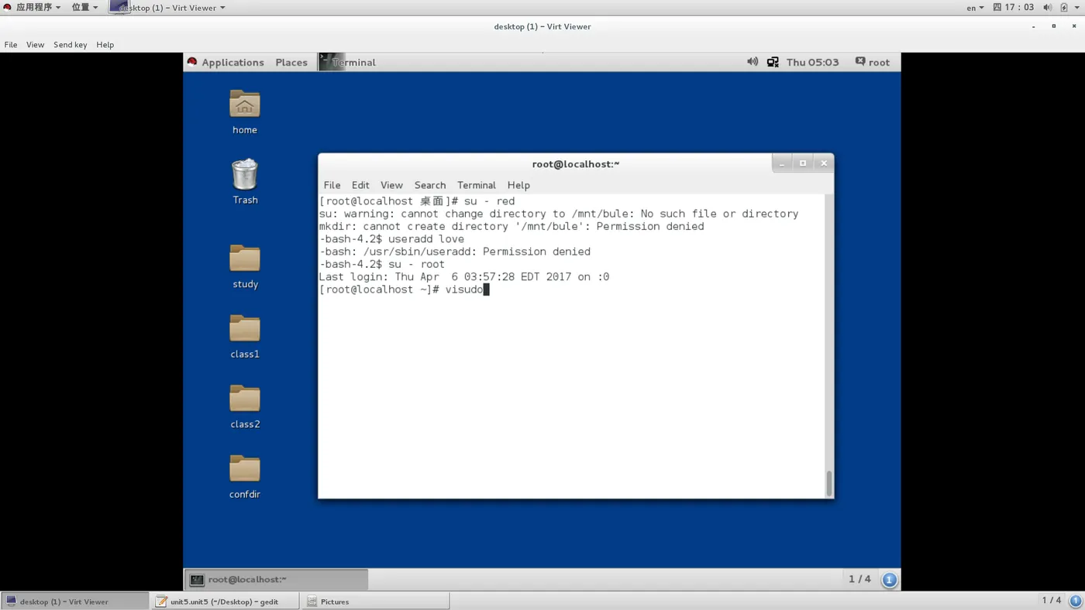The width and height of the screenshot is (1085, 610).
Task: Open the Terminal menu in terminal window
Action: (x=477, y=185)
